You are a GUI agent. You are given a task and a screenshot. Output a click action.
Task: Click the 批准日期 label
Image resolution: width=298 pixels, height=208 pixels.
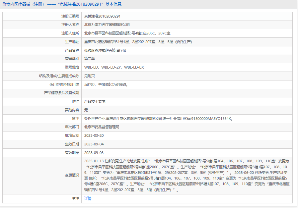point(72,135)
